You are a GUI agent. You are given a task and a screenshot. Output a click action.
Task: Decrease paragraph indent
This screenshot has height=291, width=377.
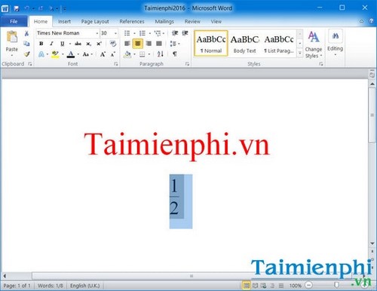[x=175, y=33]
